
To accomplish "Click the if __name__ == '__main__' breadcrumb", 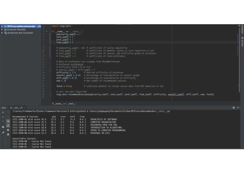I will pos(64,104).
